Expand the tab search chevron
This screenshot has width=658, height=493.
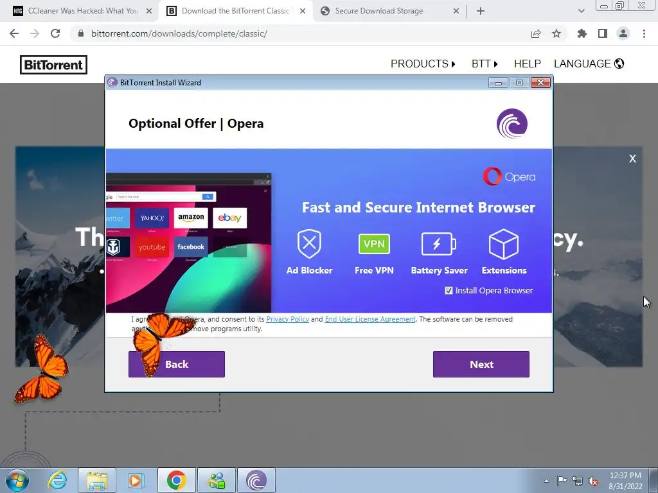pyautogui.click(x=581, y=12)
